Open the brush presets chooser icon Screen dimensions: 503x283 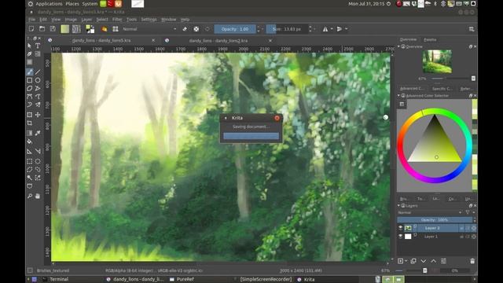click(116, 29)
